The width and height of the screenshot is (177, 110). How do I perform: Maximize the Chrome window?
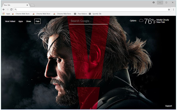[x=166, y=2]
